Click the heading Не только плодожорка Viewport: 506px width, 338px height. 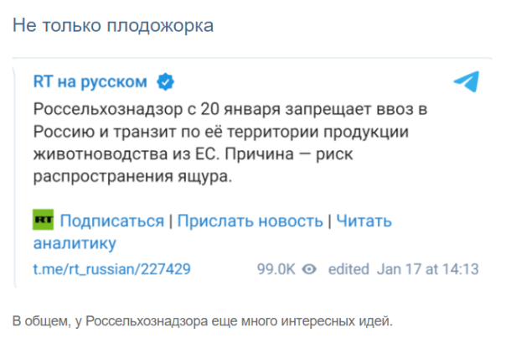coord(113,26)
